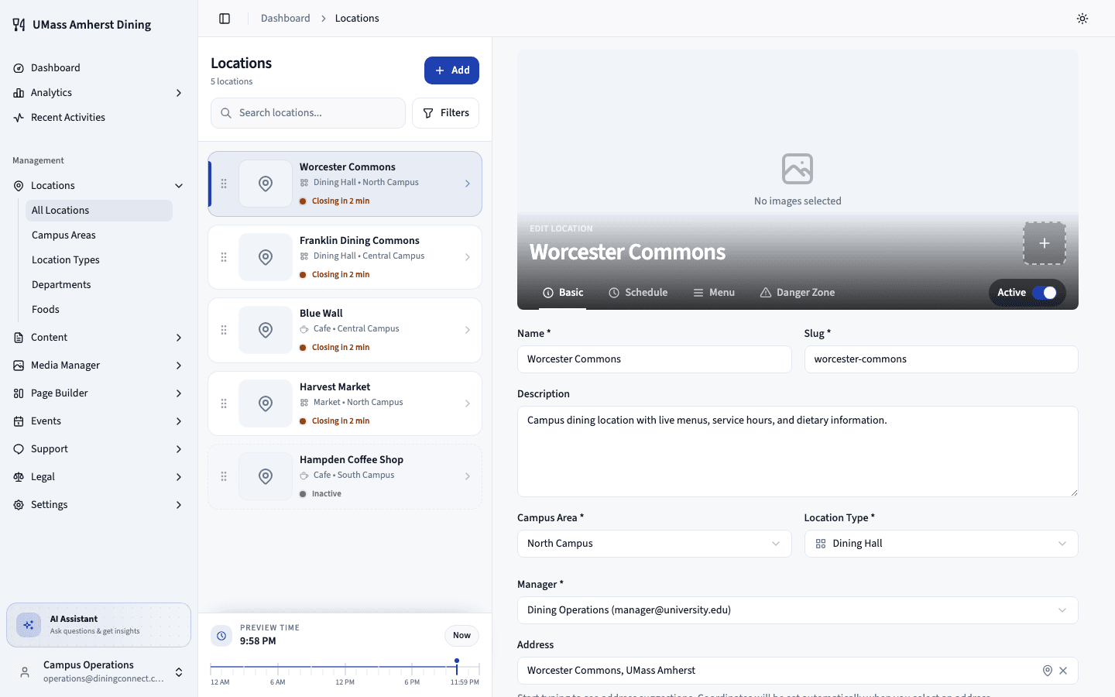Open Recent Activities in the sidebar

[x=98, y=118]
